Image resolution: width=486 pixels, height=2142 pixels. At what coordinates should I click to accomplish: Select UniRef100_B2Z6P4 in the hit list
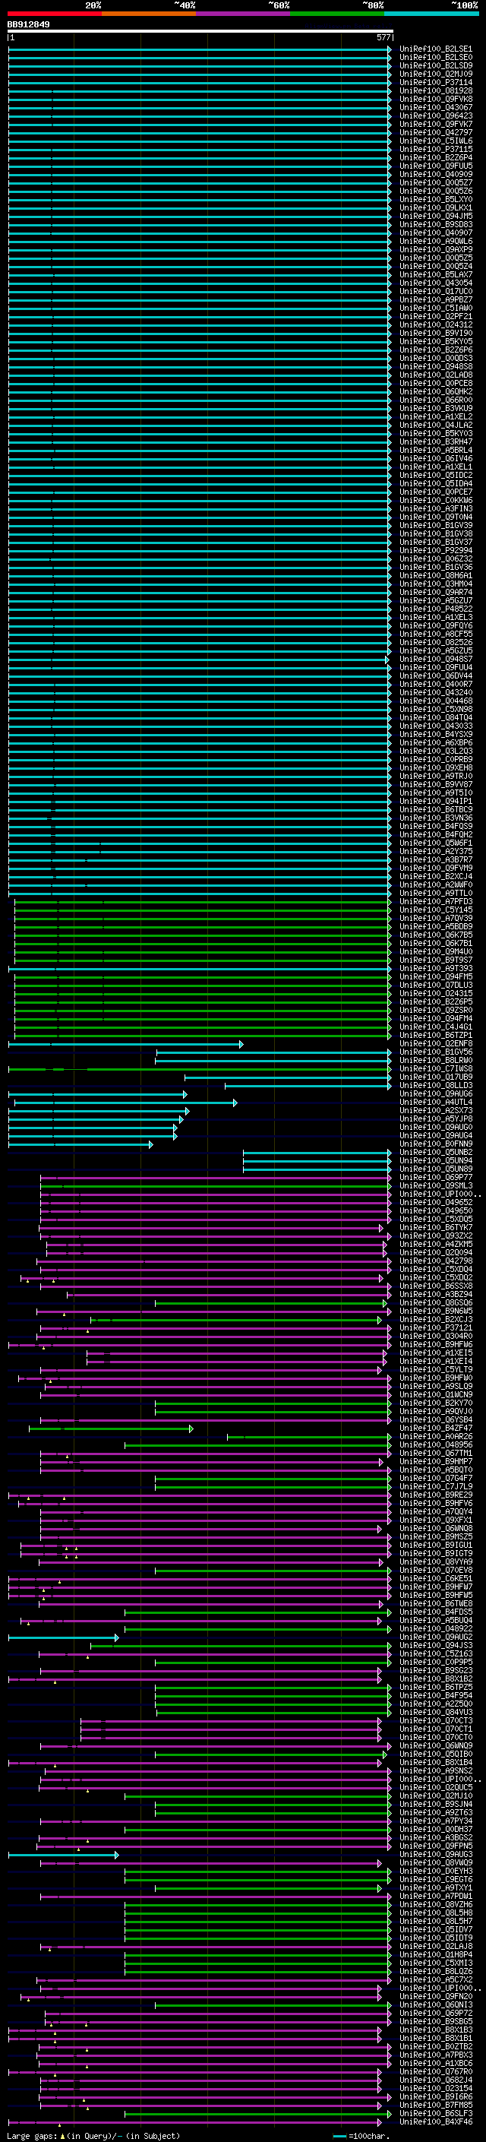point(435,158)
